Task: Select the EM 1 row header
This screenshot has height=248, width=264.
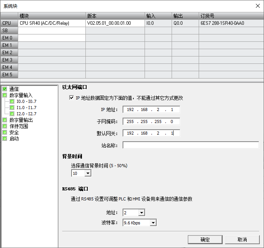Action: (9, 45)
